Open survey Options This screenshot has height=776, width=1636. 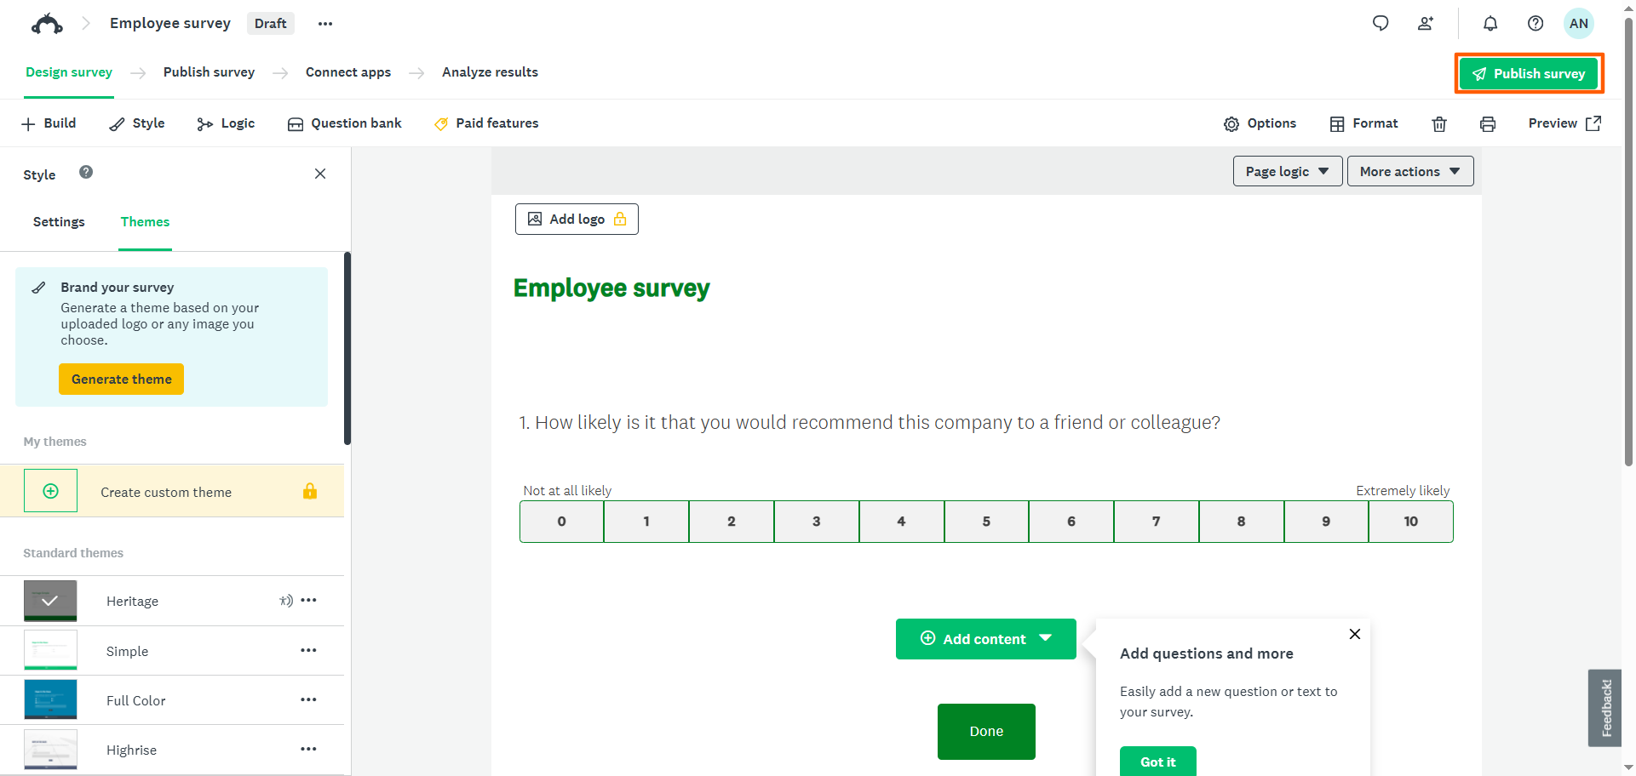coord(1260,123)
